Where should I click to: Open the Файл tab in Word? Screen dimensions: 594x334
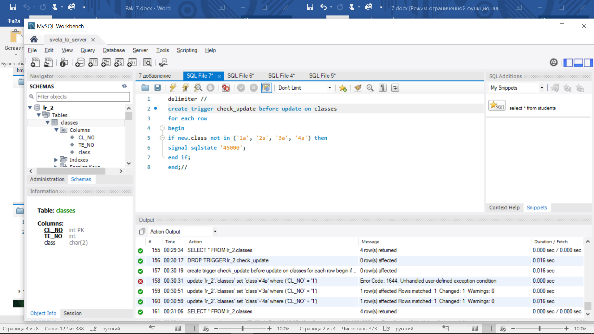[14, 21]
